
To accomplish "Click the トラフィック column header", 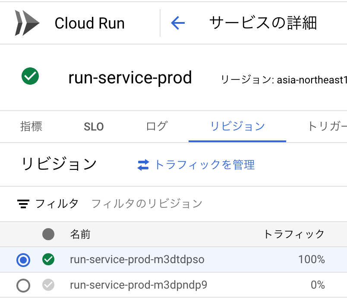I will (294, 234).
